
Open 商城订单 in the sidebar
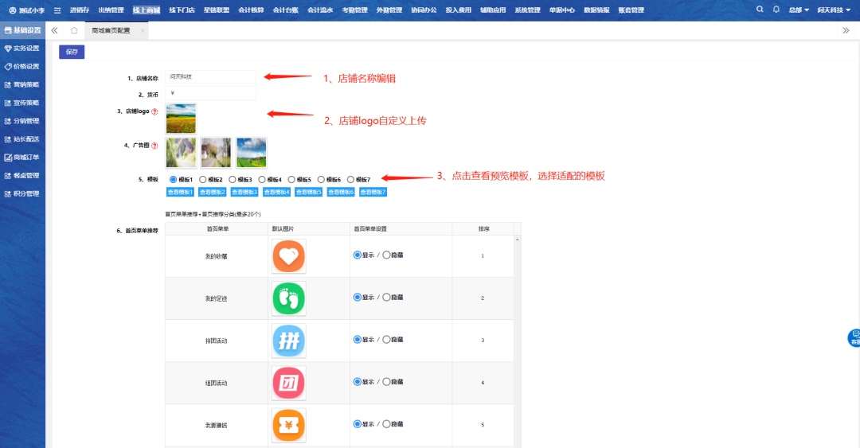pyautogui.click(x=25, y=158)
